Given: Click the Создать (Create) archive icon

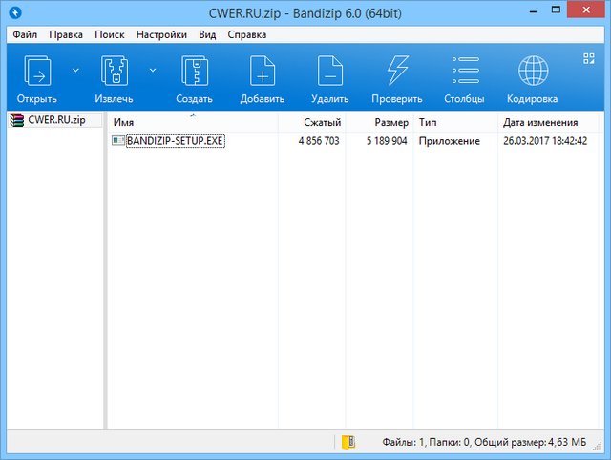Looking at the screenshot, I should pyautogui.click(x=194, y=73).
